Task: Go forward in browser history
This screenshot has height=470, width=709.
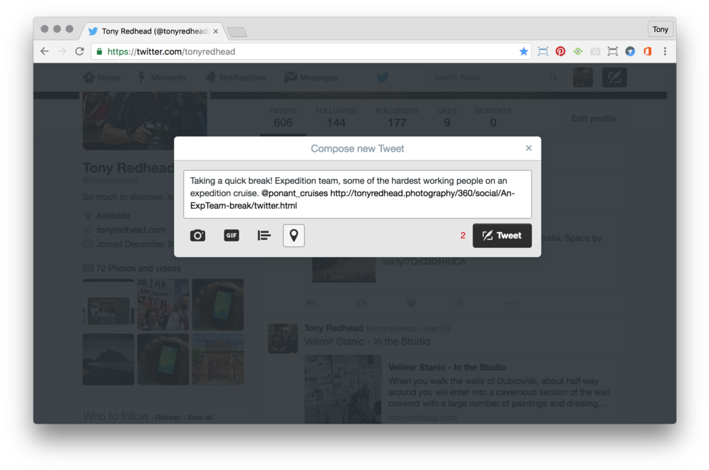Action: pyautogui.click(x=62, y=51)
